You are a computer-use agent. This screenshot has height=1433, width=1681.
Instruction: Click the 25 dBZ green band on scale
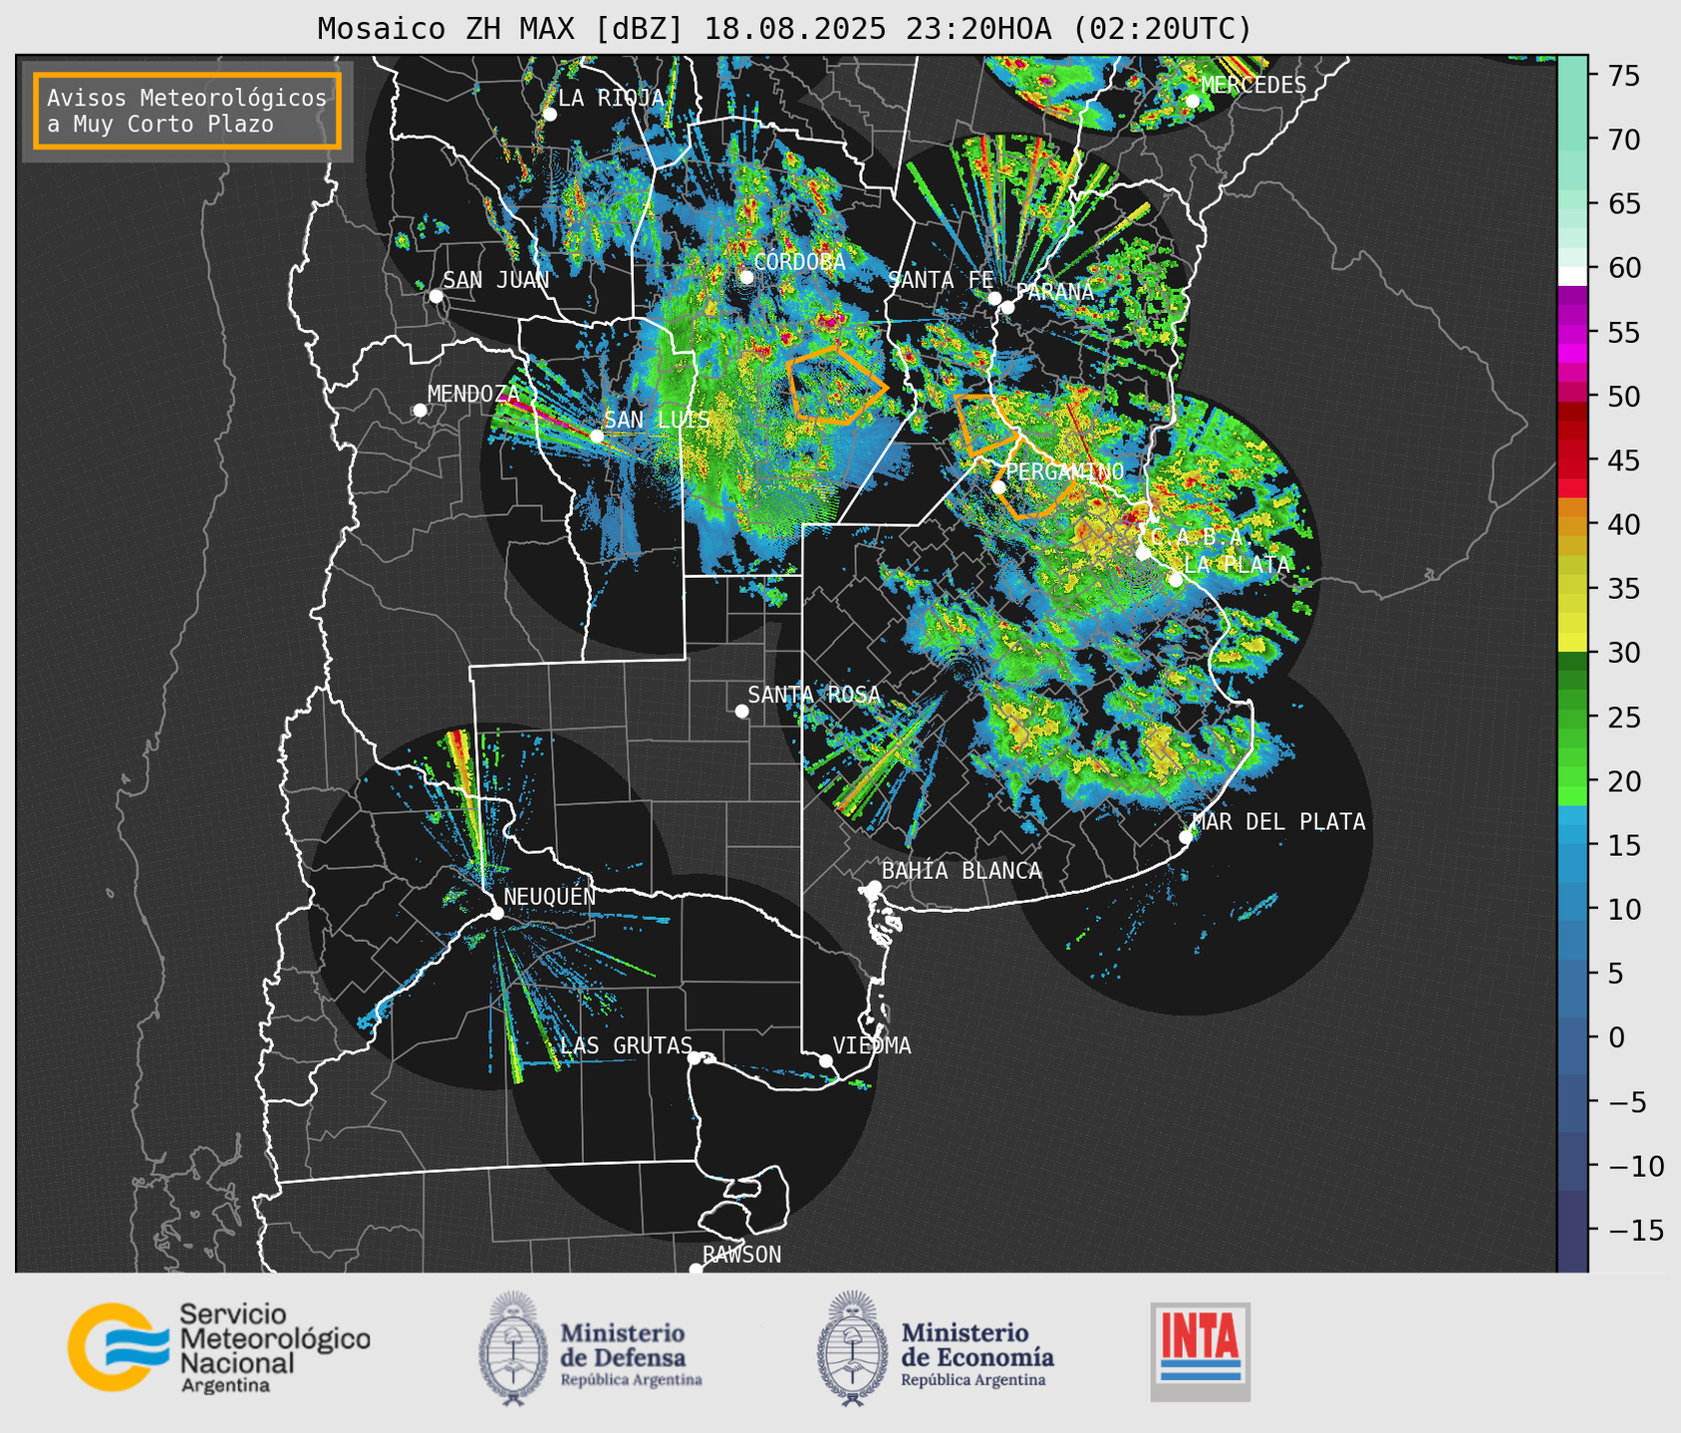tap(1572, 716)
